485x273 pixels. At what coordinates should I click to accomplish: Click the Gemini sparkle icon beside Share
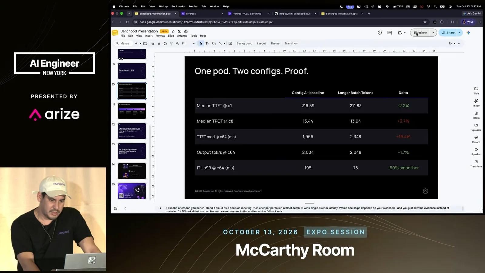[468, 32]
